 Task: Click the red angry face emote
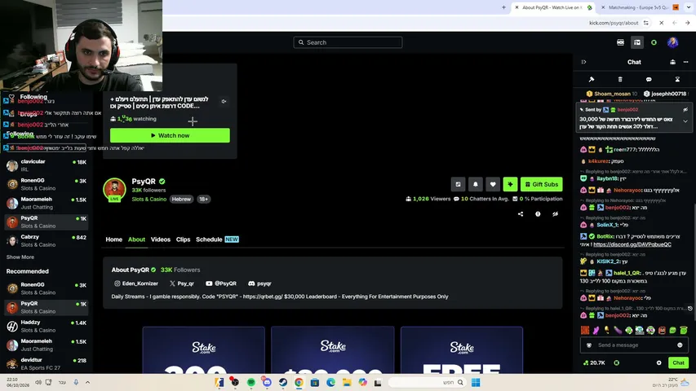coord(662,330)
